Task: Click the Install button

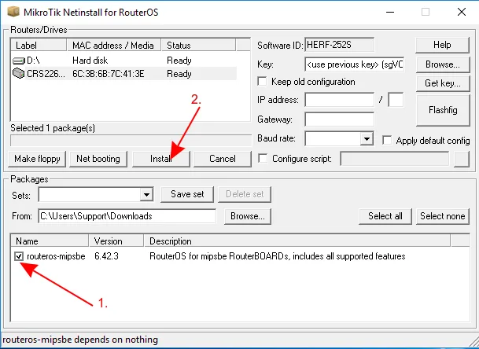Action: (161, 159)
